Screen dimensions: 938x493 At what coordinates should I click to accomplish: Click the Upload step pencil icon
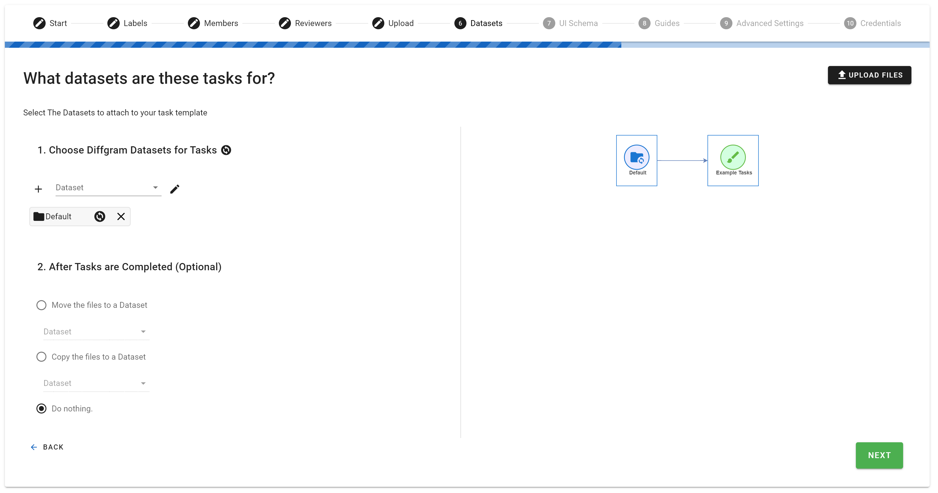[x=378, y=23]
